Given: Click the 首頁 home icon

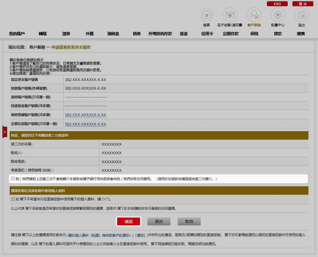Looking at the screenshot, I should click(x=206, y=15).
